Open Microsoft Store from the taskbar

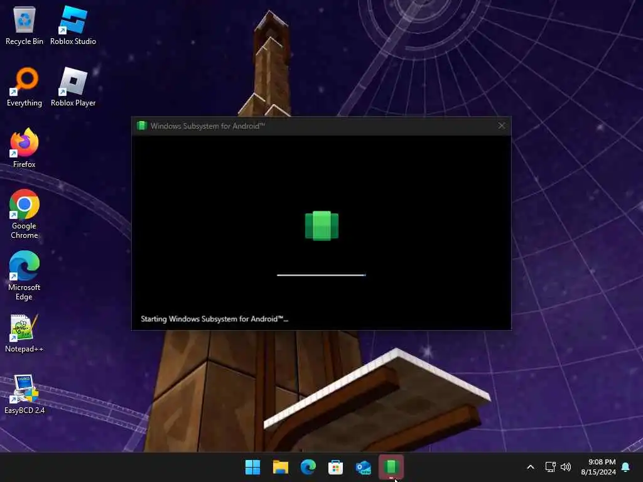[335, 467]
